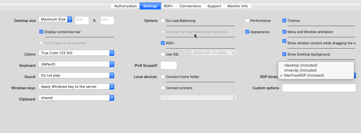
Task: Toggle the RDP+ option checkbox
Action: tap(163, 43)
